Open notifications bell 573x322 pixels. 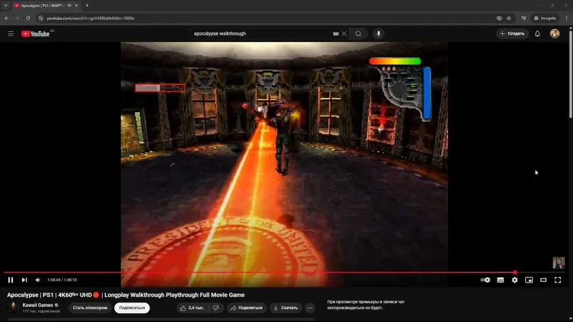(x=538, y=33)
